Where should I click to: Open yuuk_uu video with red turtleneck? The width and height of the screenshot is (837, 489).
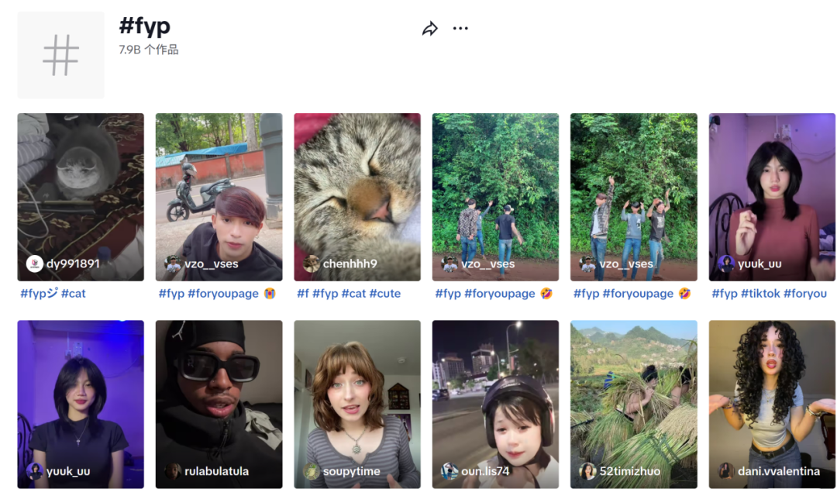click(772, 197)
